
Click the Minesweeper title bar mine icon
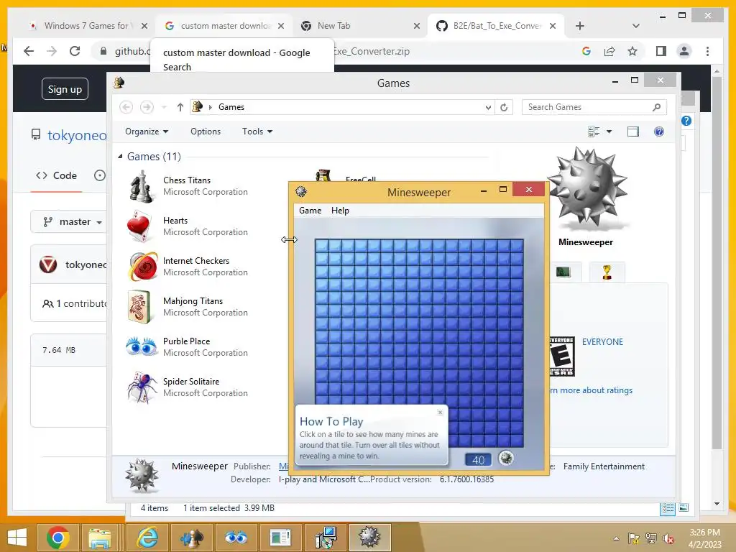301,191
